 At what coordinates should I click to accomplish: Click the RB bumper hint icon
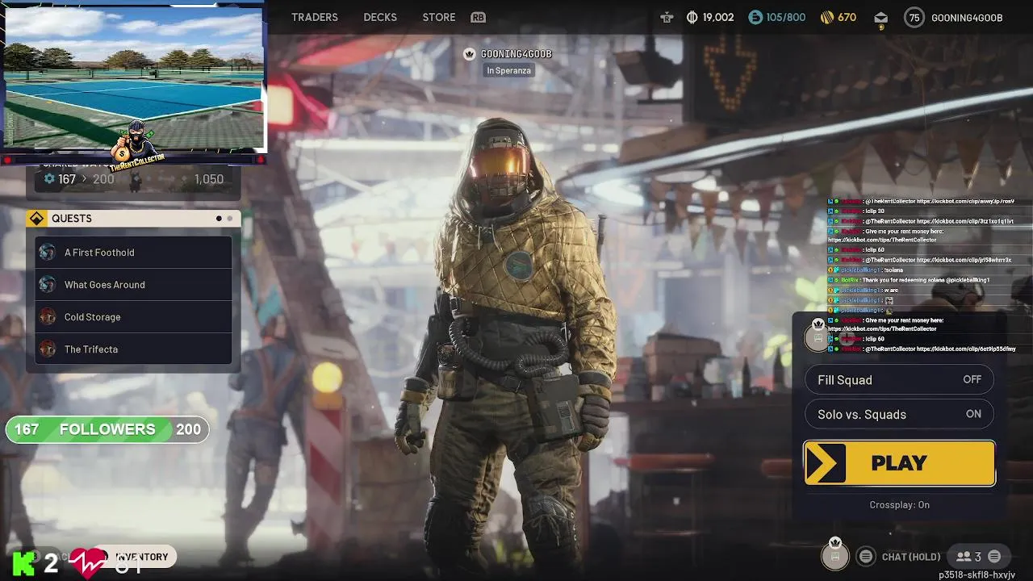479,17
